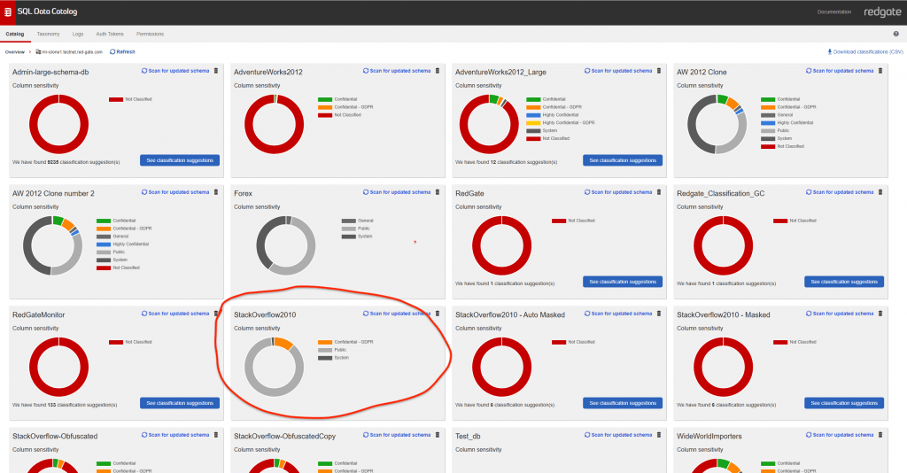See classification suggestions for AdventureWorks2012_Large
This screenshot has width=907, height=473.
[x=623, y=160]
